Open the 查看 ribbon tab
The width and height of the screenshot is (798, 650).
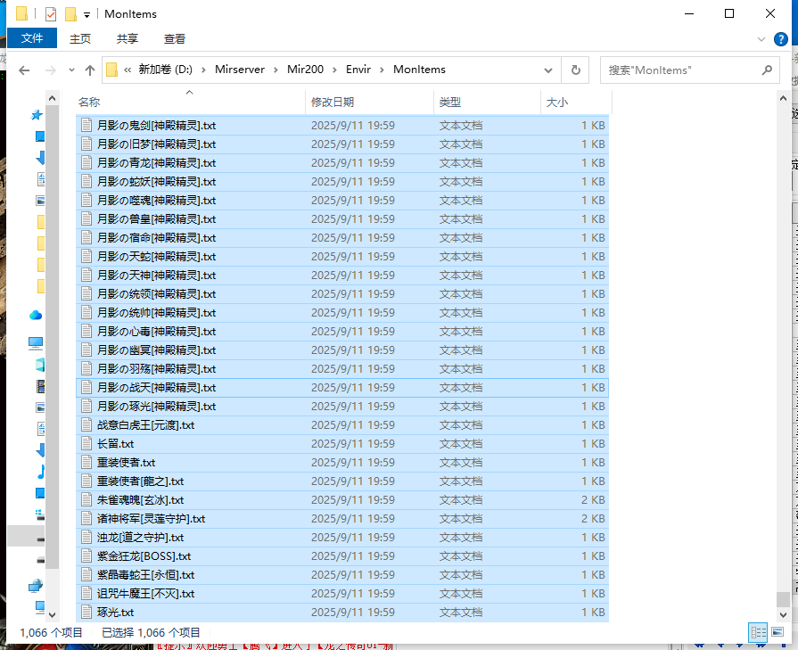pos(175,38)
